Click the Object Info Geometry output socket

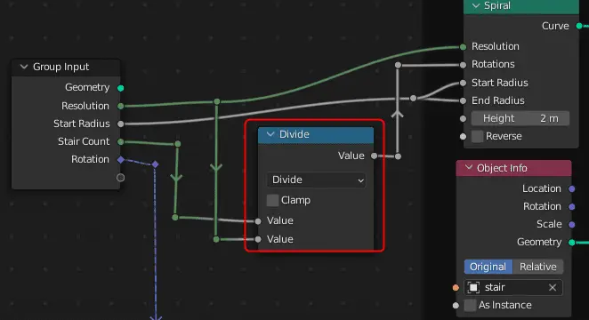pyautogui.click(x=572, y=243)
